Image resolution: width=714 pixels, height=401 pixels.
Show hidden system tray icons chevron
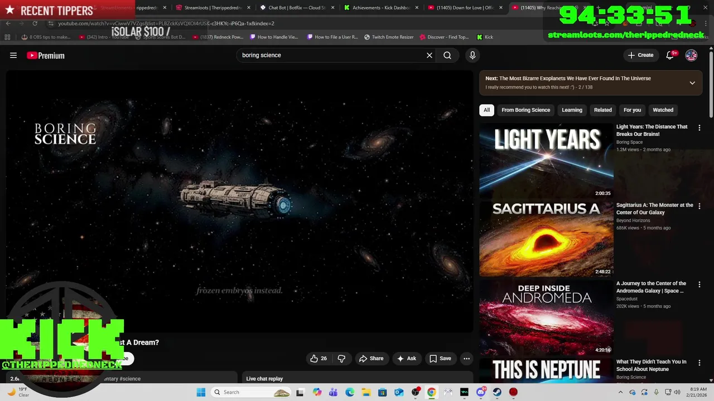tap(620, 392)
